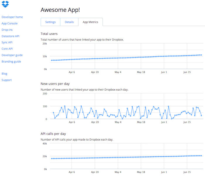
Task: Visit the Blog link
Action: point(4,74)
